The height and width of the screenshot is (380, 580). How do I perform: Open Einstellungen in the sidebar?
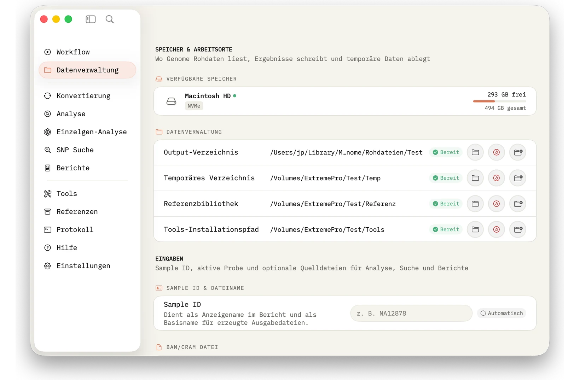[87, 266]
